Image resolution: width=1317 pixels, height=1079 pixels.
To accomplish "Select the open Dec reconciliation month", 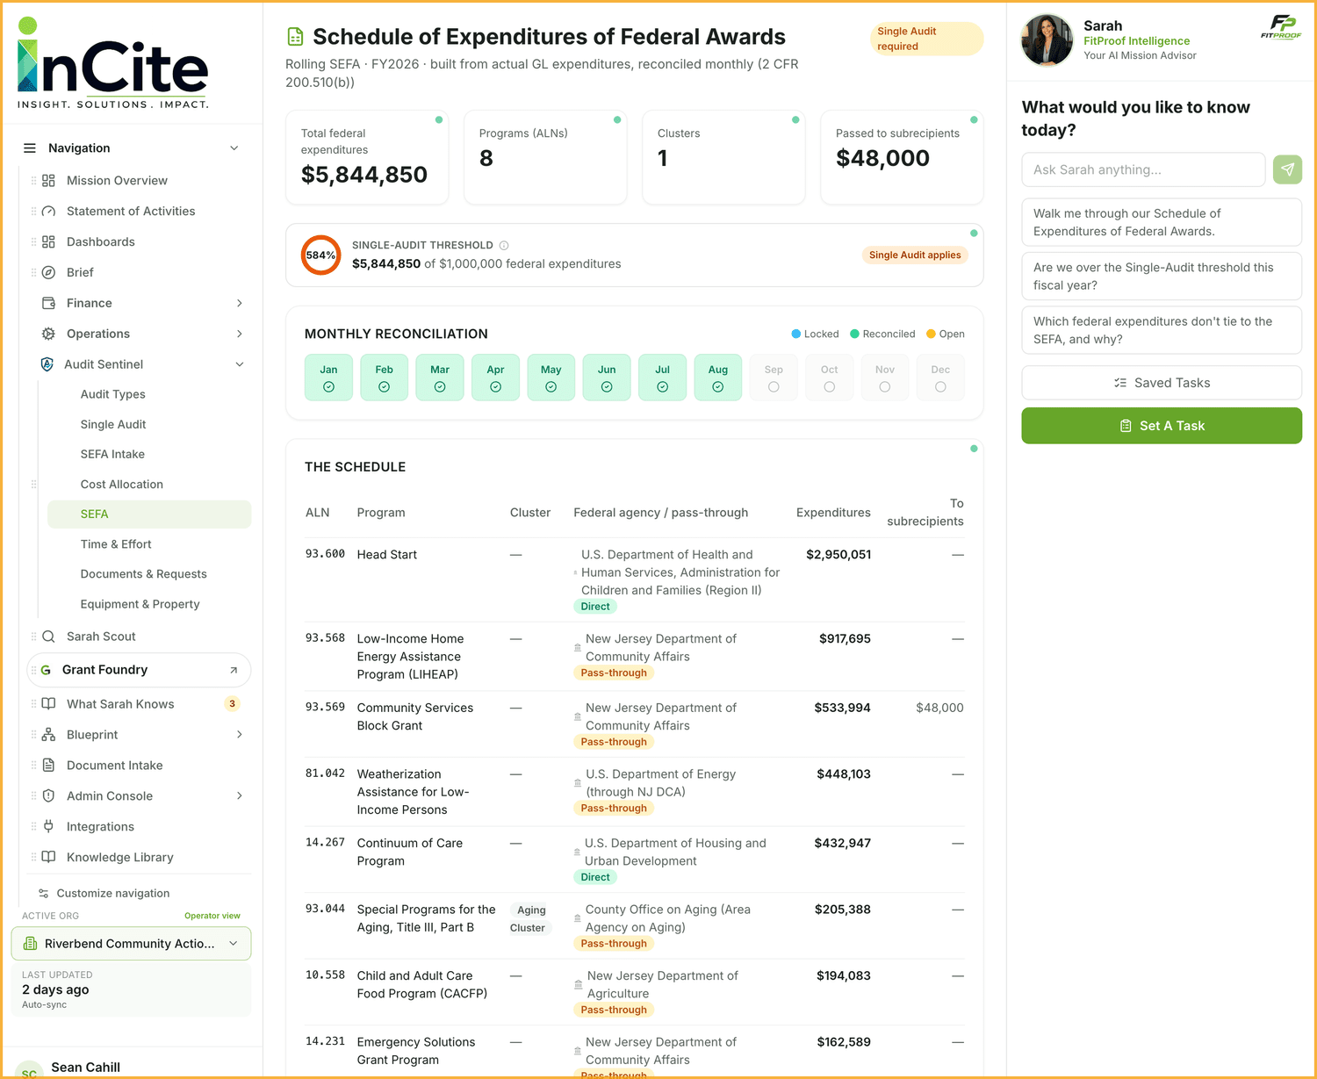I will point(940,378).
